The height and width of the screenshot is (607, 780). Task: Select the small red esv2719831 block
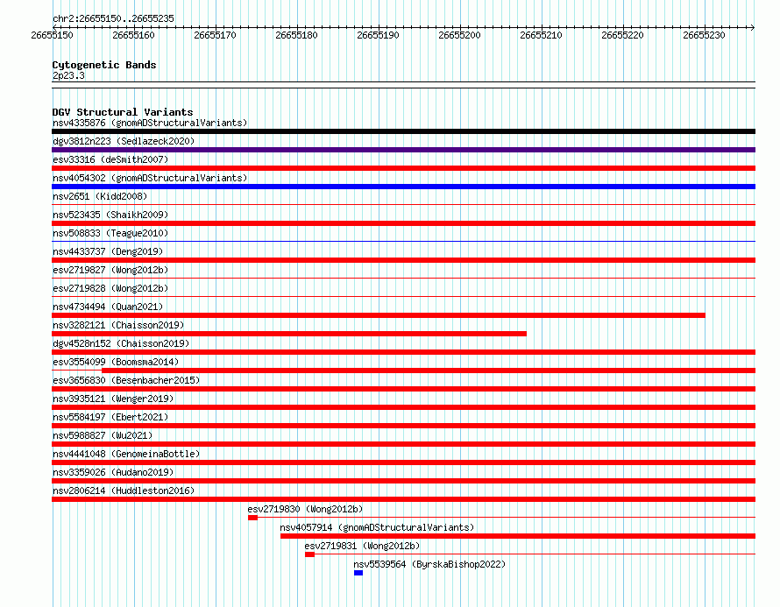click(310, 554)
